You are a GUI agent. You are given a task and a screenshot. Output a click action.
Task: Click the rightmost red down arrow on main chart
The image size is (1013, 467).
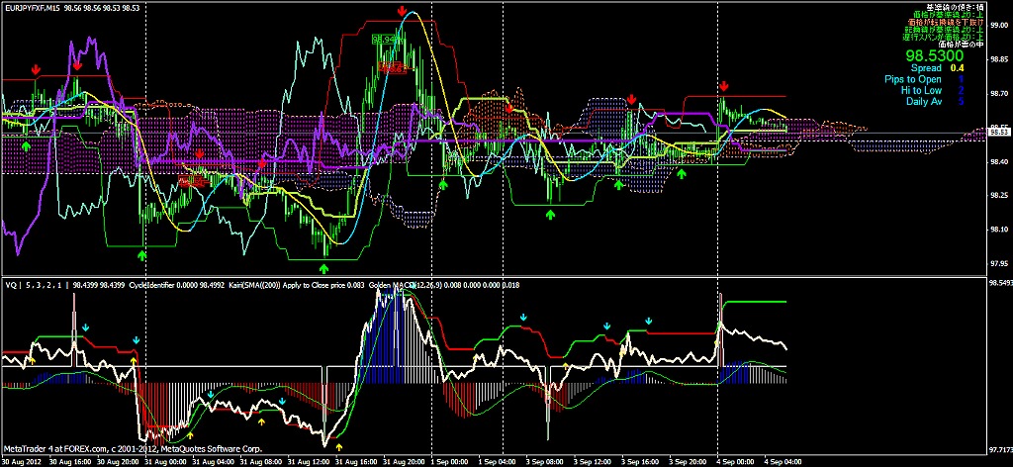725,87
